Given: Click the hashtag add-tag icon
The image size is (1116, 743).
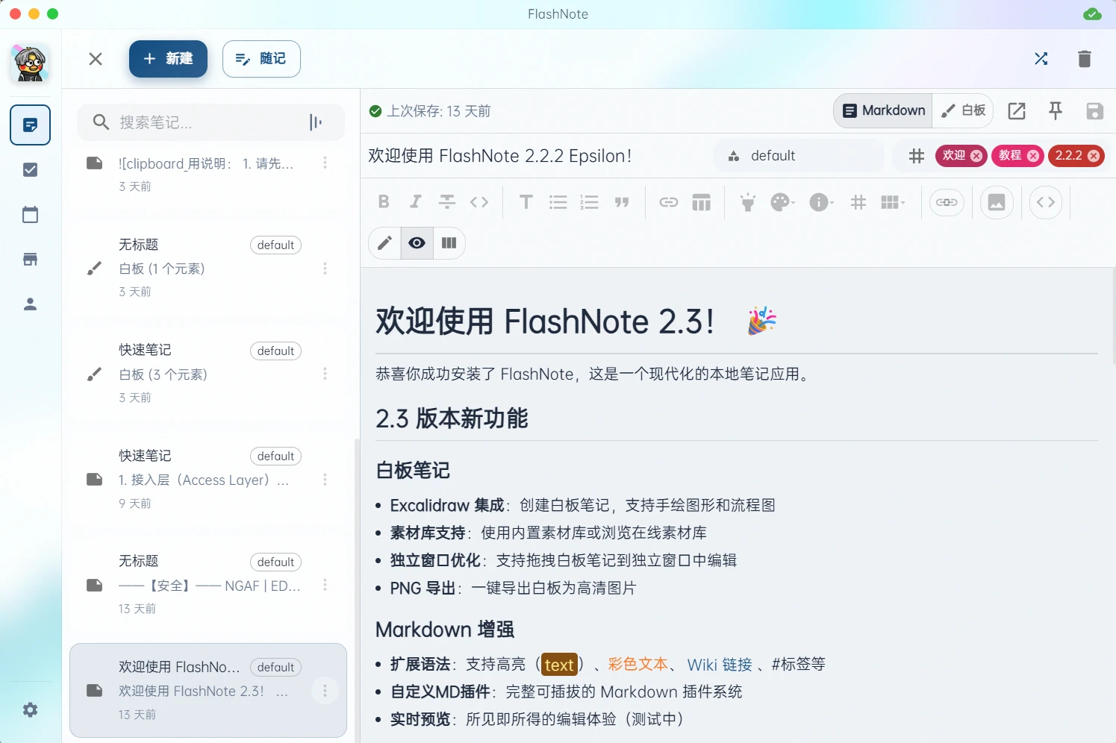Looking at the screenshot, I should click(917, 156).
